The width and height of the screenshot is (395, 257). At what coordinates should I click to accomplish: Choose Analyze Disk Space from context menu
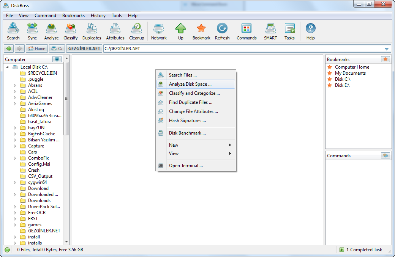196,84
